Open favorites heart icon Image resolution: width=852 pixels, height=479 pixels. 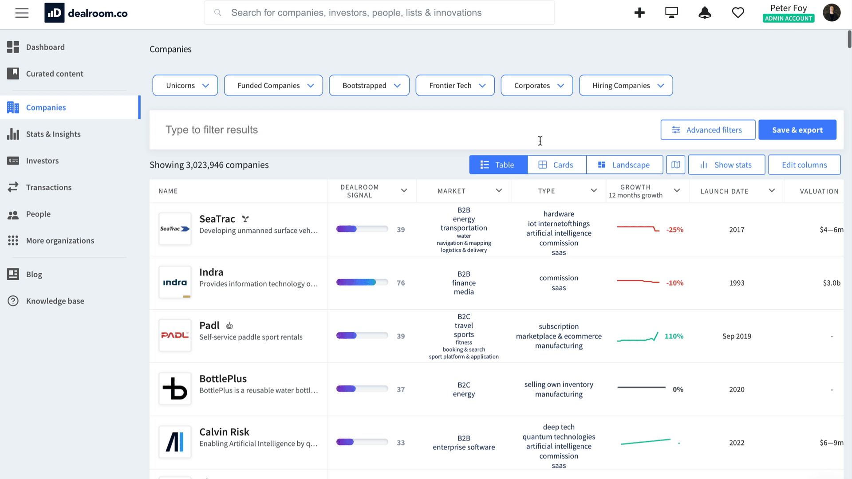738,13
